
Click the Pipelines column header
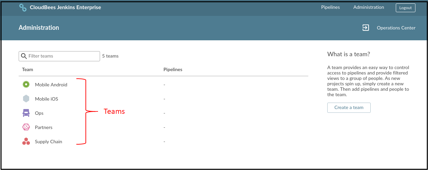(173, 69)
